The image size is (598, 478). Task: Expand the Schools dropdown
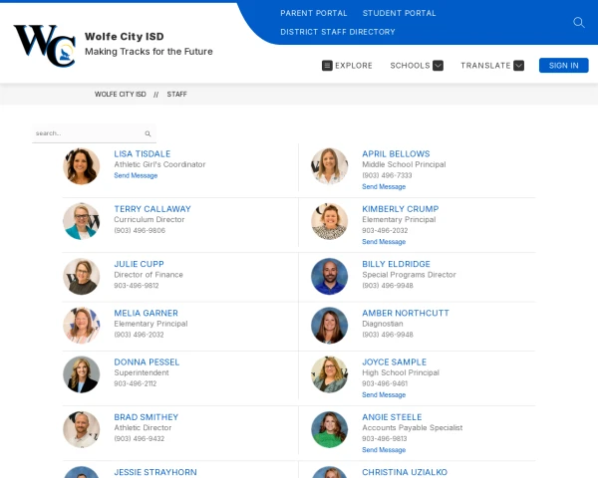coord(438,66)
